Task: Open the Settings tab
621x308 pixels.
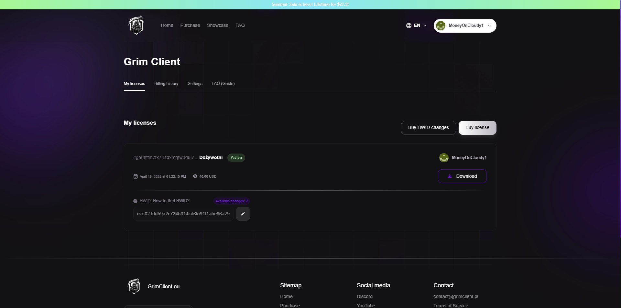Action: (195, 84)
